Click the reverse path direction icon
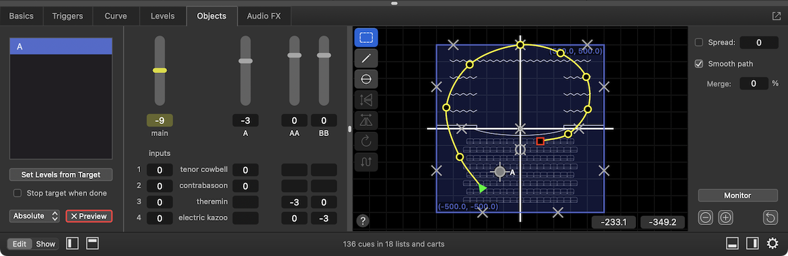Viewport: 788px width, 256px height. pyautogui.click(x=366, y=162)
